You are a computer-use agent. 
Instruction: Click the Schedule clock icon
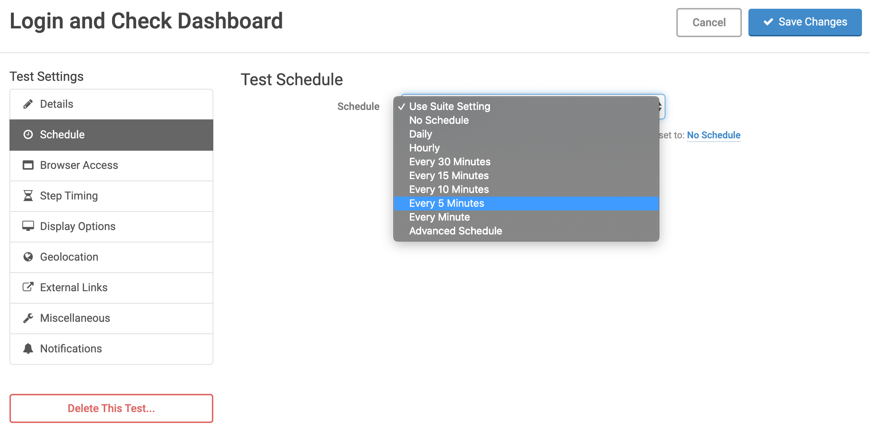coord(28,134)
